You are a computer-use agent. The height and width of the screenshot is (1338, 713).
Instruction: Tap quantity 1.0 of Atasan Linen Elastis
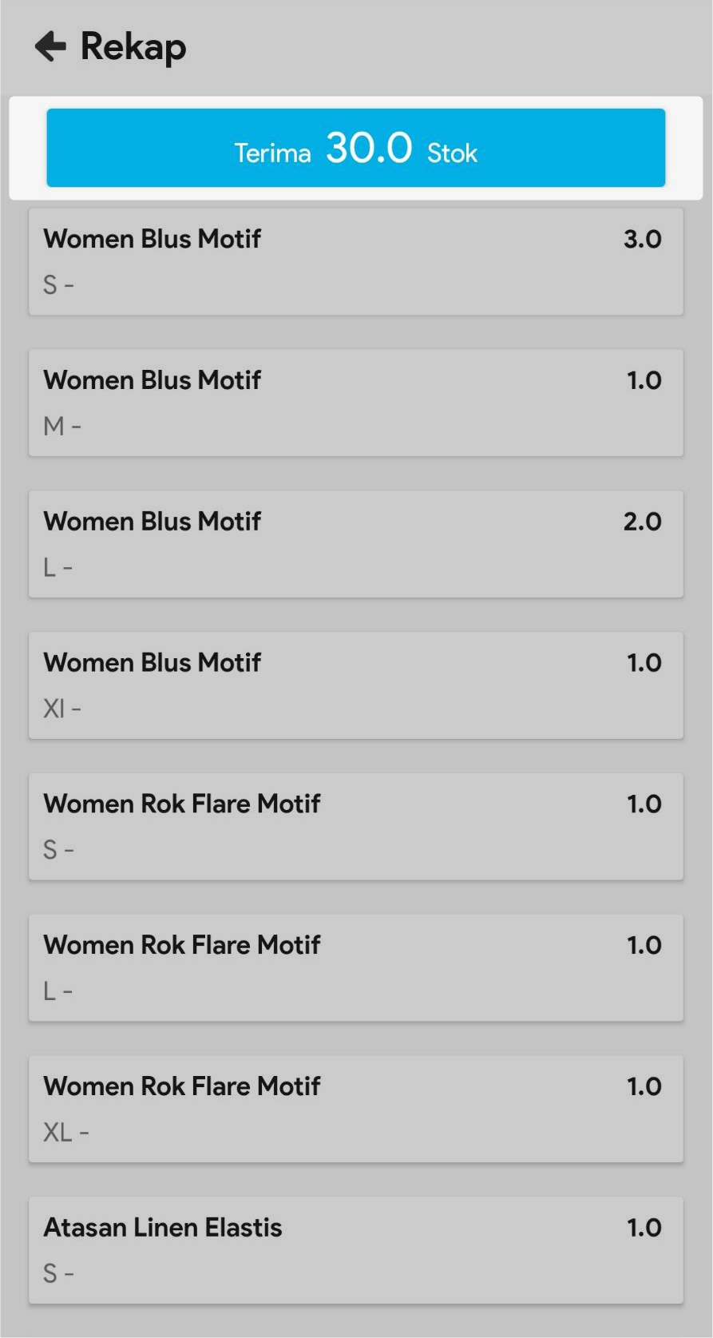tap(644, 1228)
